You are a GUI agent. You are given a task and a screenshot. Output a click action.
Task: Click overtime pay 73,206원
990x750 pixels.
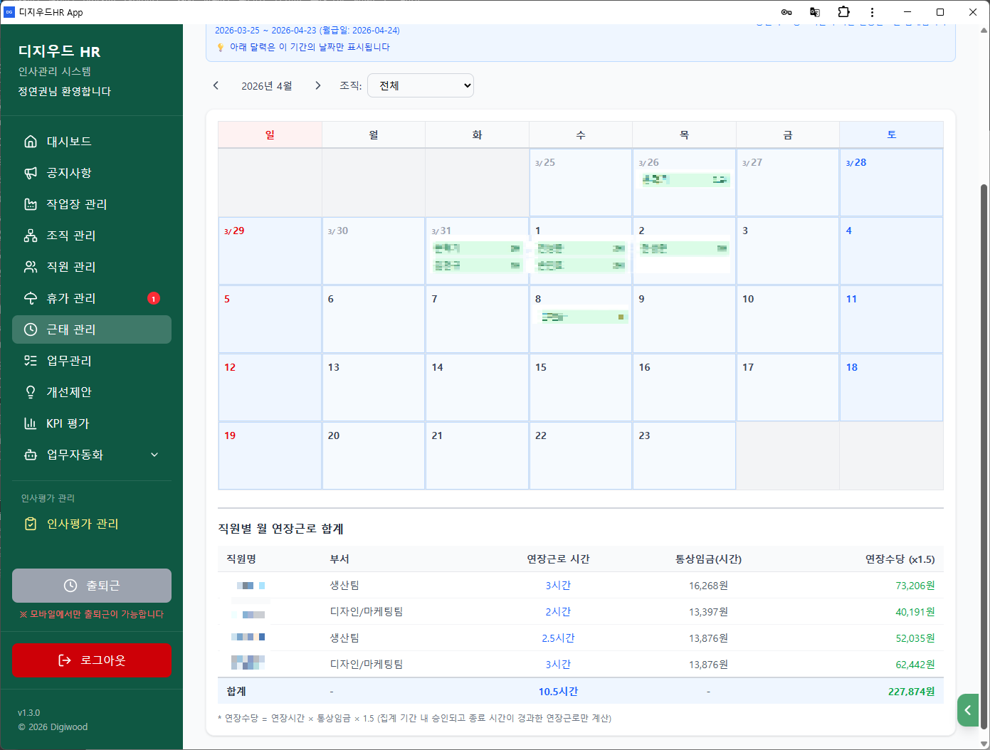click(x=915, y=586)
